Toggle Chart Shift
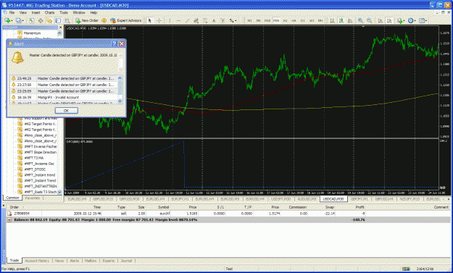The height and width of the screenshot is (273, 453). tap(389, 20)
